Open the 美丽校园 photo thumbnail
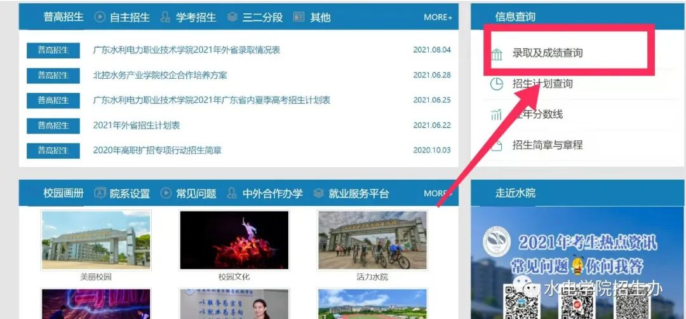 coord(96,240)
